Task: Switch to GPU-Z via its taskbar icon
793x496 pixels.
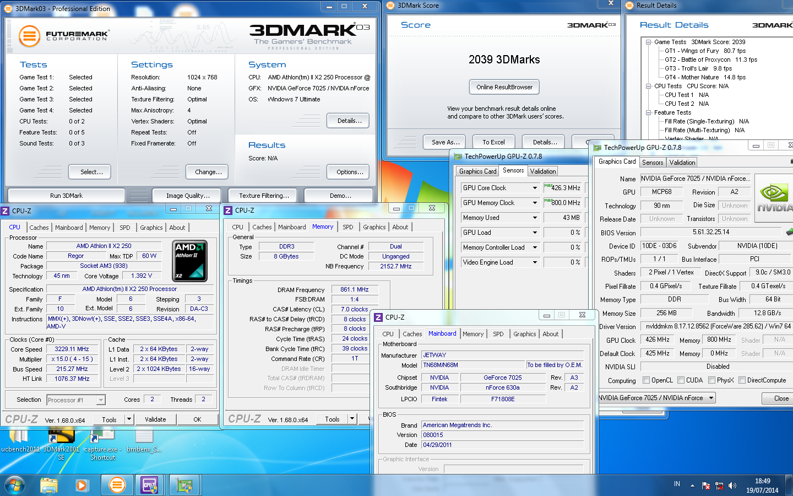Action: [x=183, y=486]
